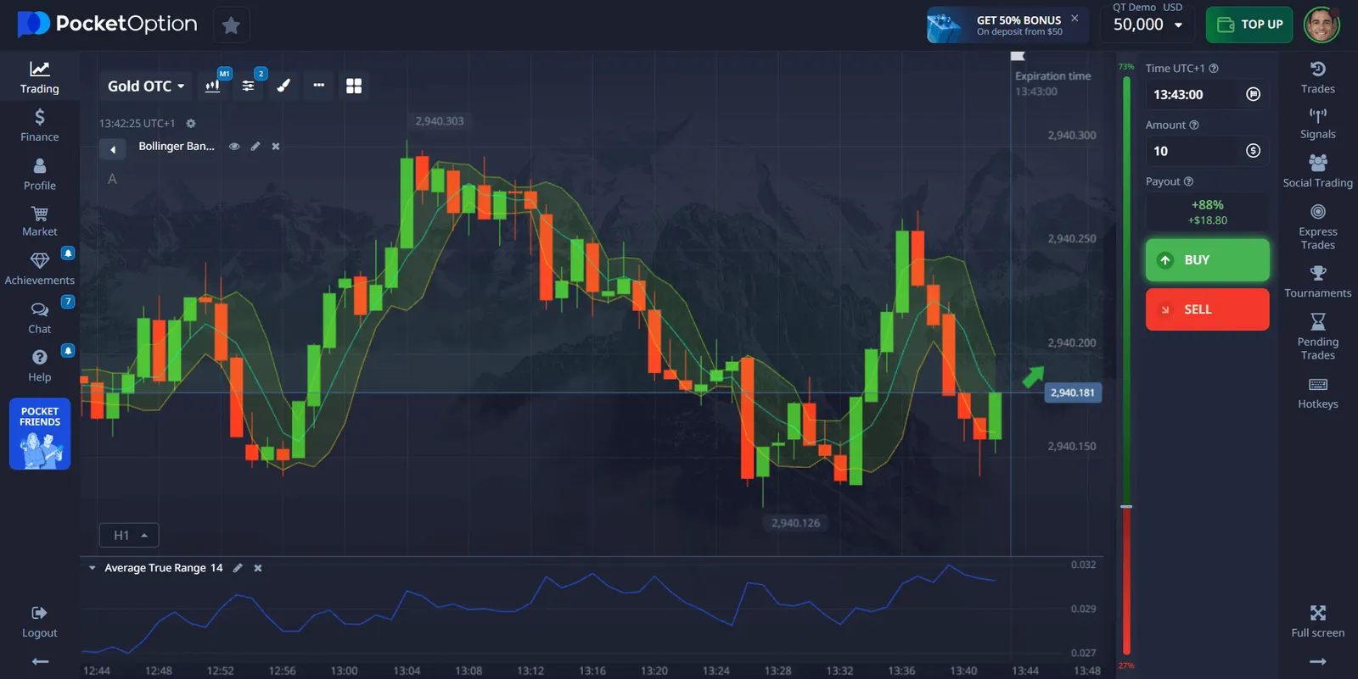Open Gold OTC asset dropdown
1358x679 pixels.
point(146,86)
